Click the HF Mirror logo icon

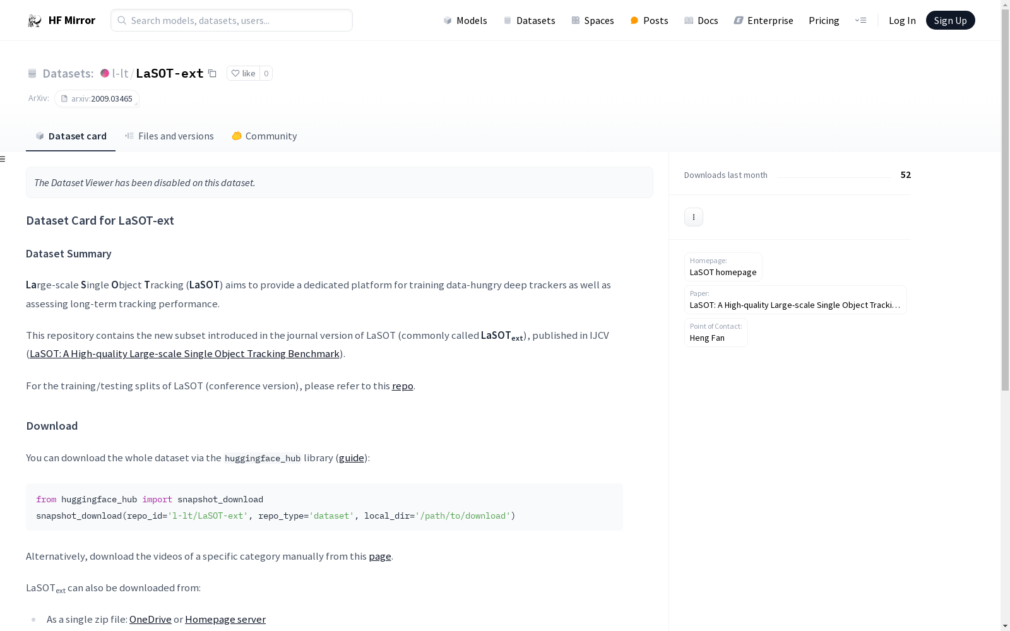pyautogui.click(x=35, y=21)
